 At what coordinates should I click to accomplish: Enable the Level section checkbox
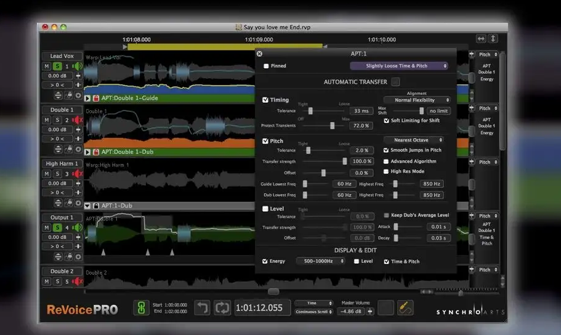click(265, 209)
